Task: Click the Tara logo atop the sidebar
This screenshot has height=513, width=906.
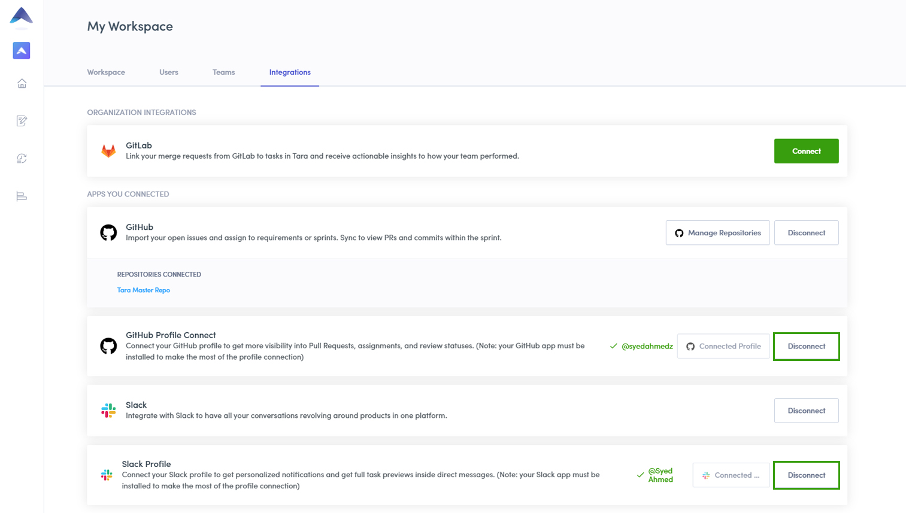Action: (22, 16)
